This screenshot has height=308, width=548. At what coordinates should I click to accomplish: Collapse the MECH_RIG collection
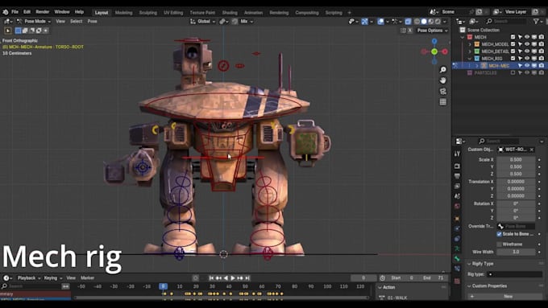point(470,59)
